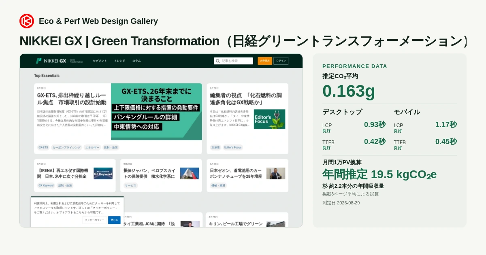
Task: Open the 【IRENA】再エネ促す国際機関 article
Action: point(63,173)
